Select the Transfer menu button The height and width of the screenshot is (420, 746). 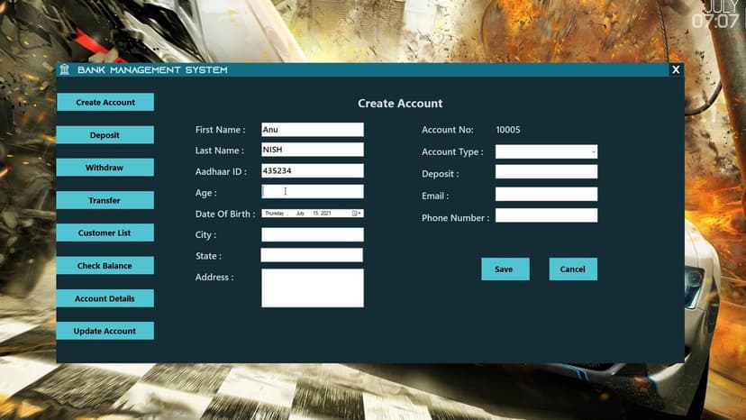tap(105, 200)
